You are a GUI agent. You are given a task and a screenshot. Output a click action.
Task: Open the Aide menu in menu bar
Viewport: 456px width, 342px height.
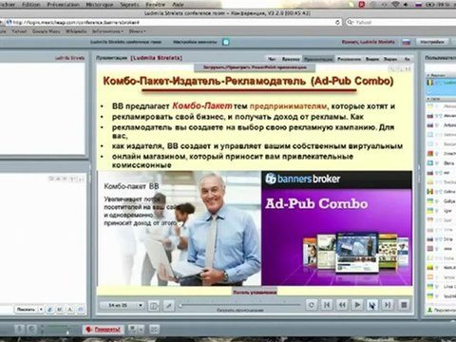pyautogui.click(x=178, y=5)
